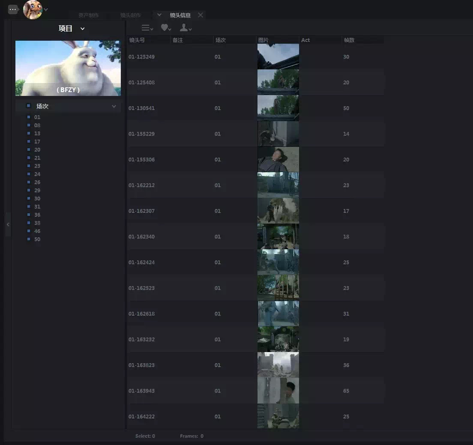Expand the 项目 project dropdown
473x445 pixels.
83,29
